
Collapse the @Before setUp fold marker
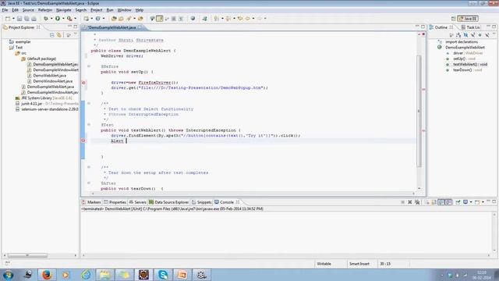pyautogui.click(x=89, y=66)
